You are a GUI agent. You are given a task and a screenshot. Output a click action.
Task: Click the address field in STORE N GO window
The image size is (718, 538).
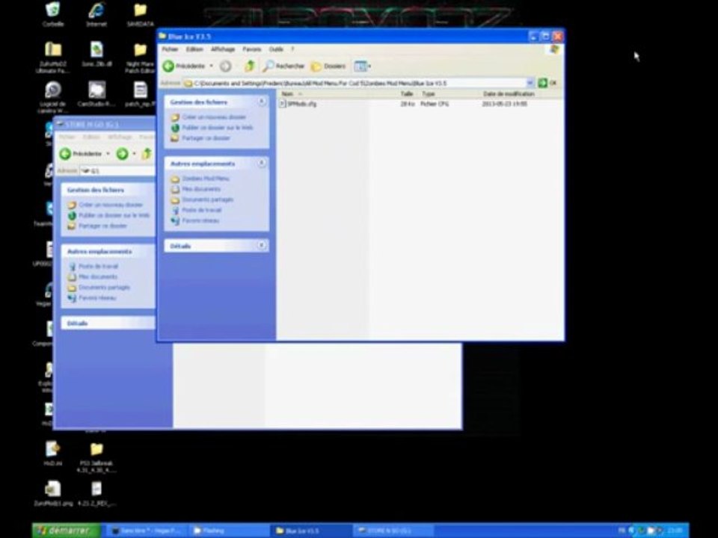pos(117,170)
